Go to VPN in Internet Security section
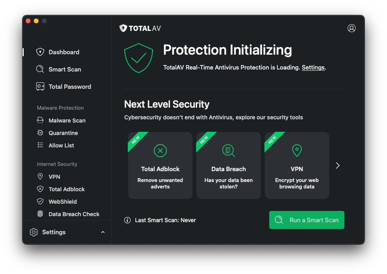Image resolution: width=387 pixels, height=274 pixels. click(x=54, y=177)
